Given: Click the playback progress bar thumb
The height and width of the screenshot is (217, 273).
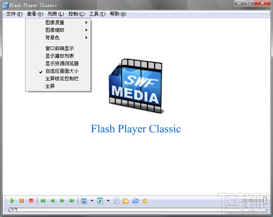Looking at the screenshot, I should 13,210.
